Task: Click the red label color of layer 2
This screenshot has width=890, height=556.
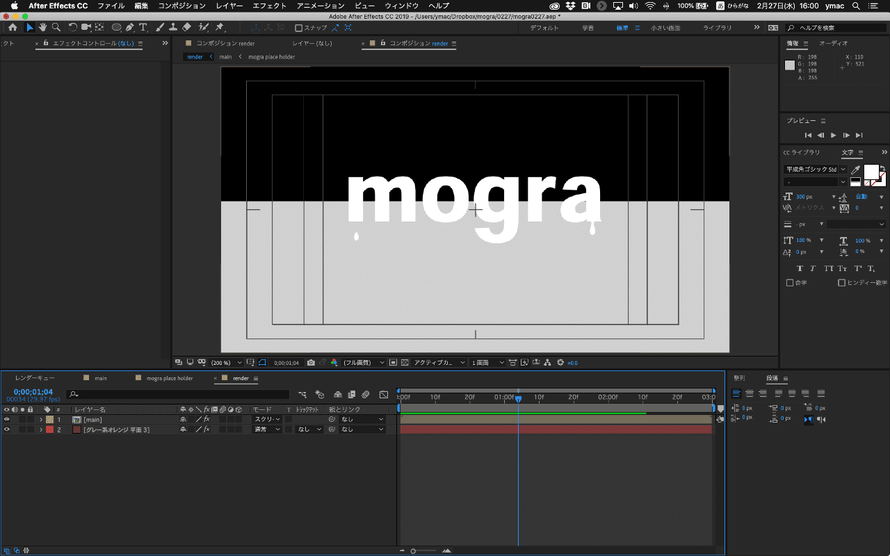Action: point(49,430)
